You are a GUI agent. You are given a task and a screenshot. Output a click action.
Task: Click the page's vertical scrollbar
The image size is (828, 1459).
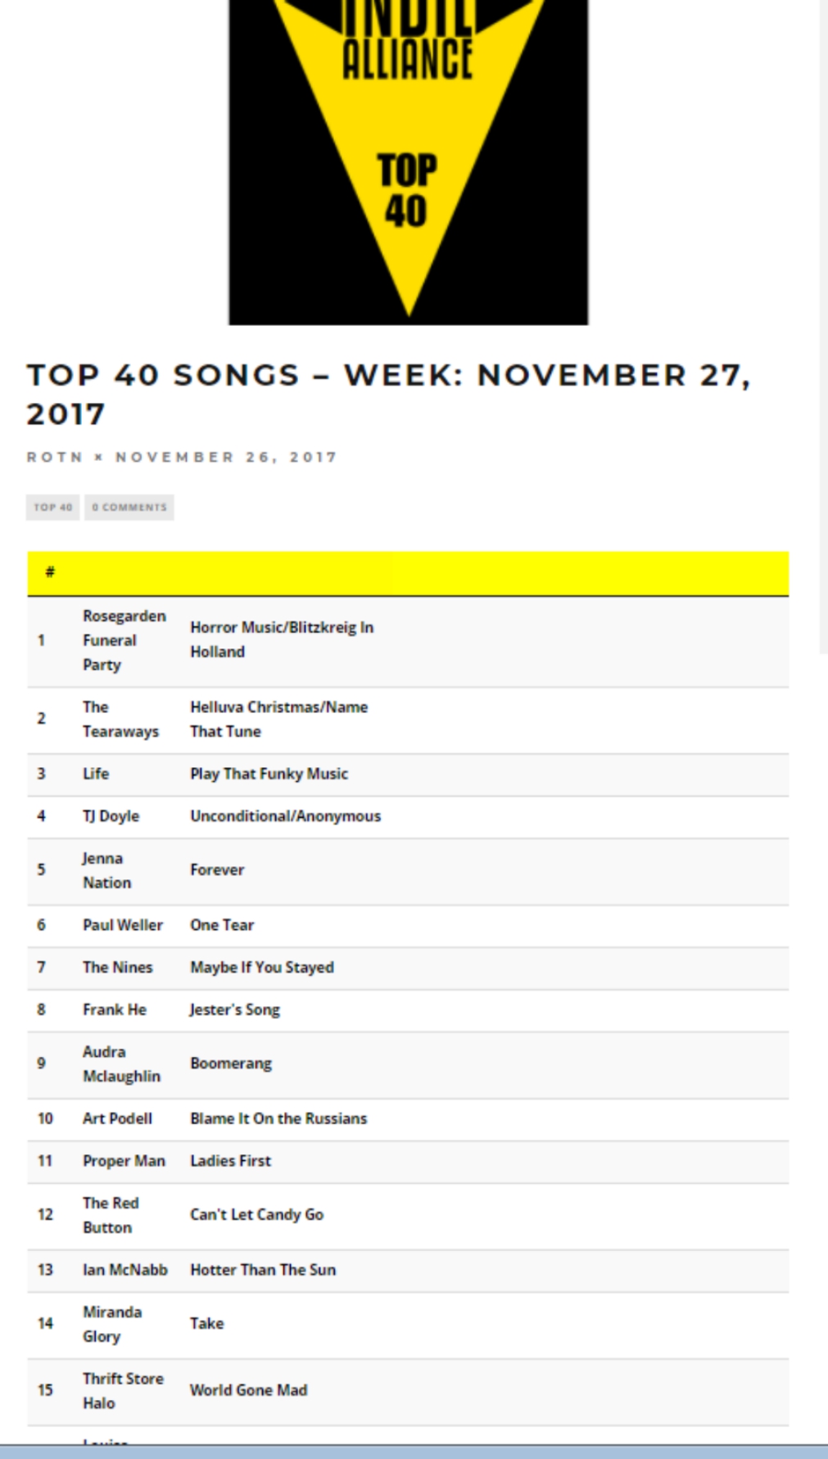(x=823, y=327)
